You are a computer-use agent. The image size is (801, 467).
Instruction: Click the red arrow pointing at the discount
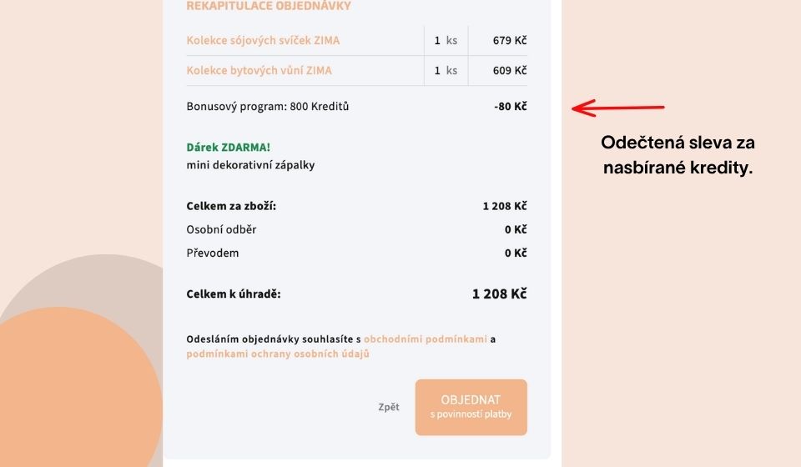point(617,108)
